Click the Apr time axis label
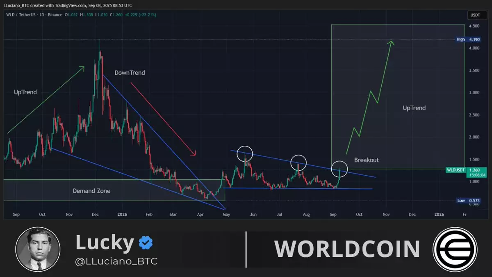Image resolution: width=492 pixels, height=277 pixels. click(200, 214)
